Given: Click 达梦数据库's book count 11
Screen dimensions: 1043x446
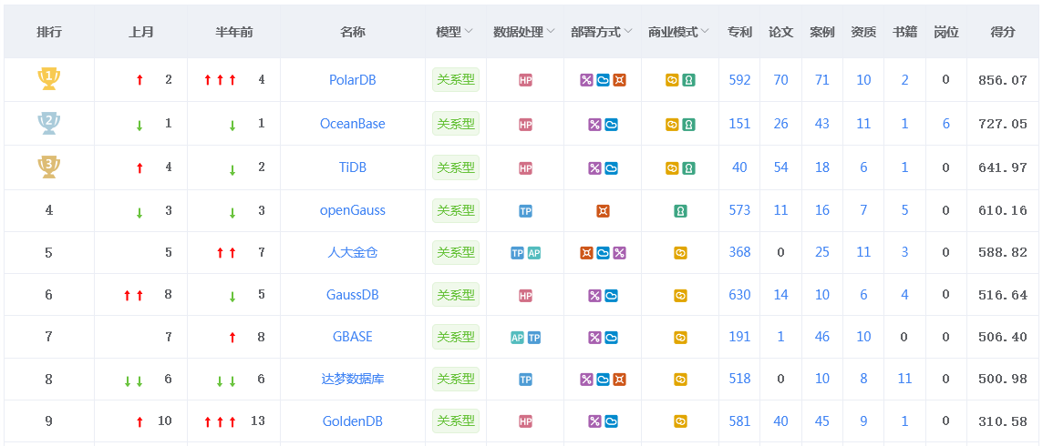Looking at the screenshot, I should [x=904, y=379].
